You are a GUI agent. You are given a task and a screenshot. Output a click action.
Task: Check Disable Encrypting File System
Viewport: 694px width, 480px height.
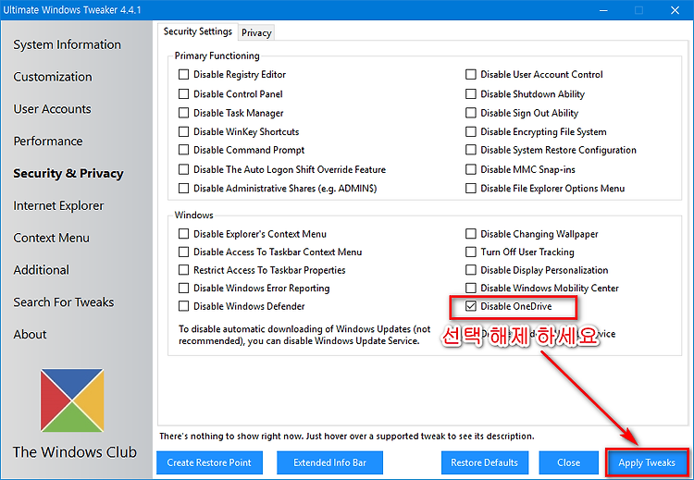tap(470, 131)
